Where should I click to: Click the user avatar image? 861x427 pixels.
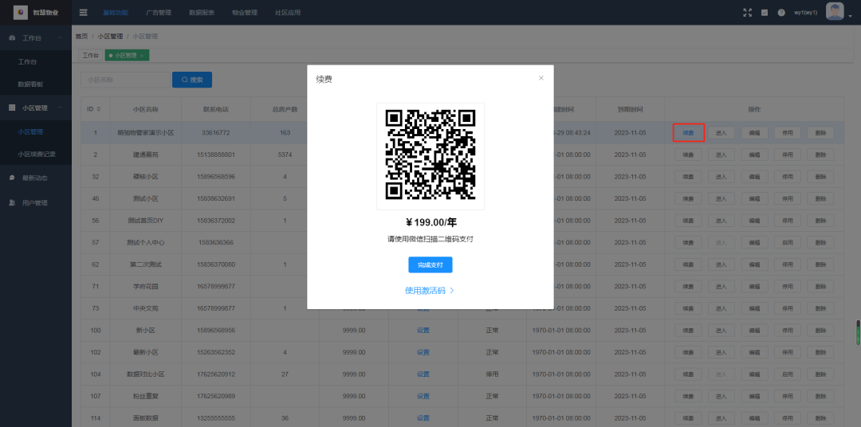tap(835, 11)
